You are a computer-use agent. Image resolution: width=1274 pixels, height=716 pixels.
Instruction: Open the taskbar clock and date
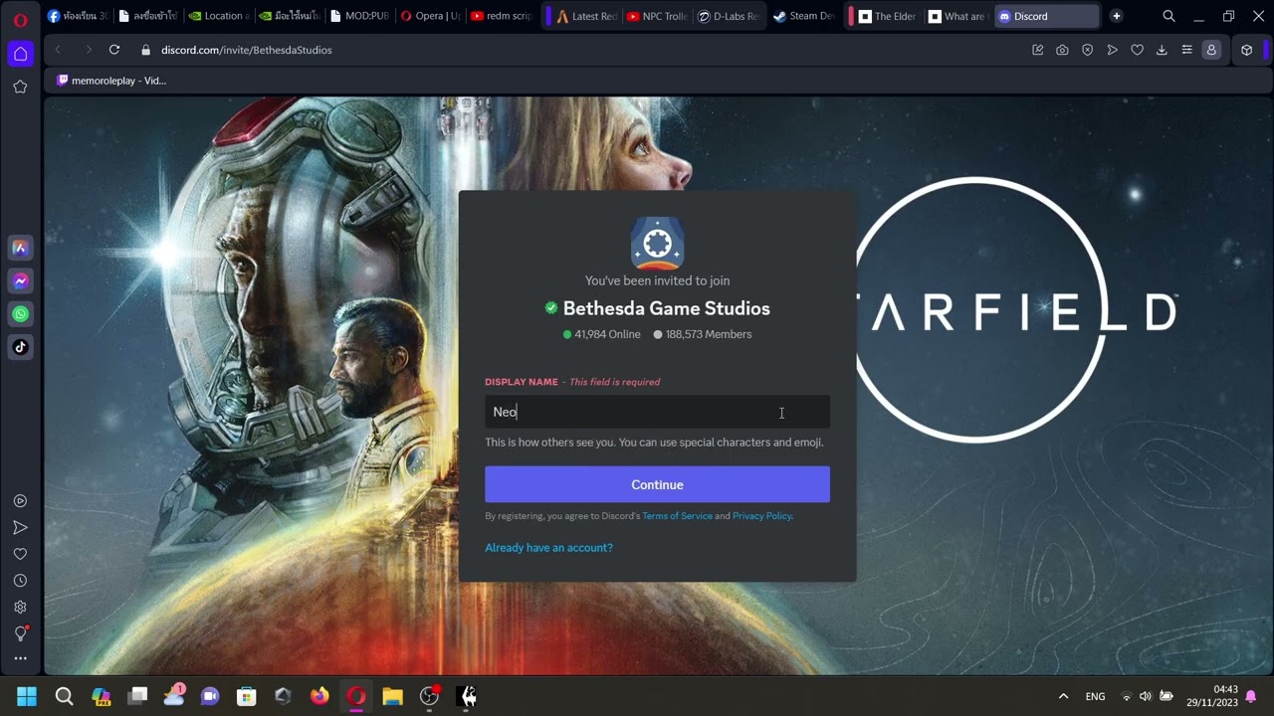[x=1211, y=696]
